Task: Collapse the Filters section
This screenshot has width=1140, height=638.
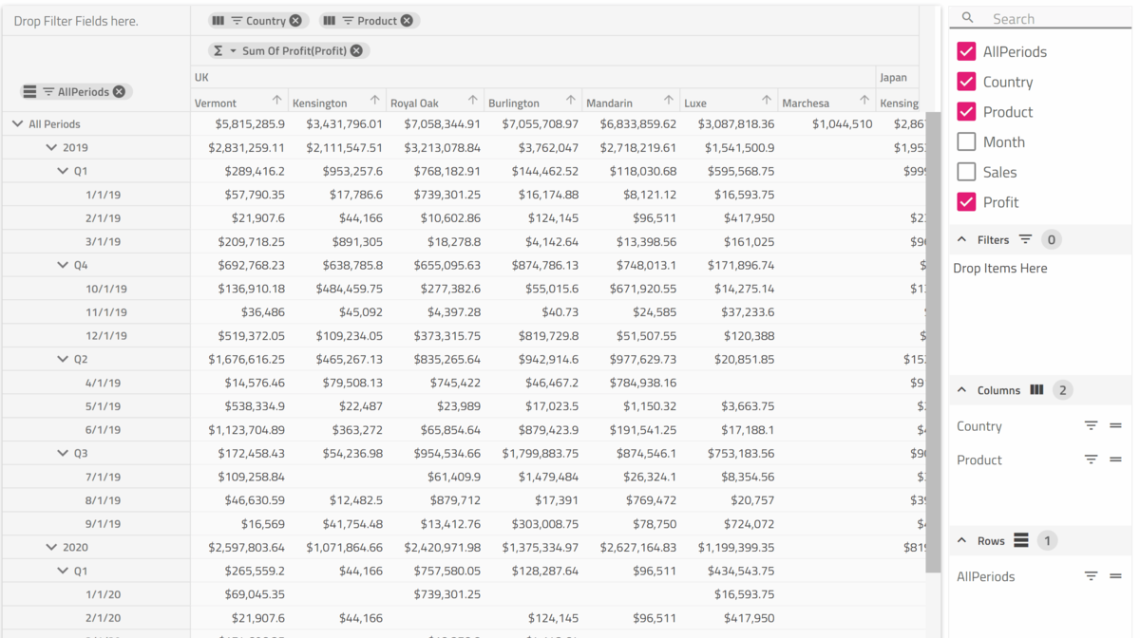Action: 961,240
